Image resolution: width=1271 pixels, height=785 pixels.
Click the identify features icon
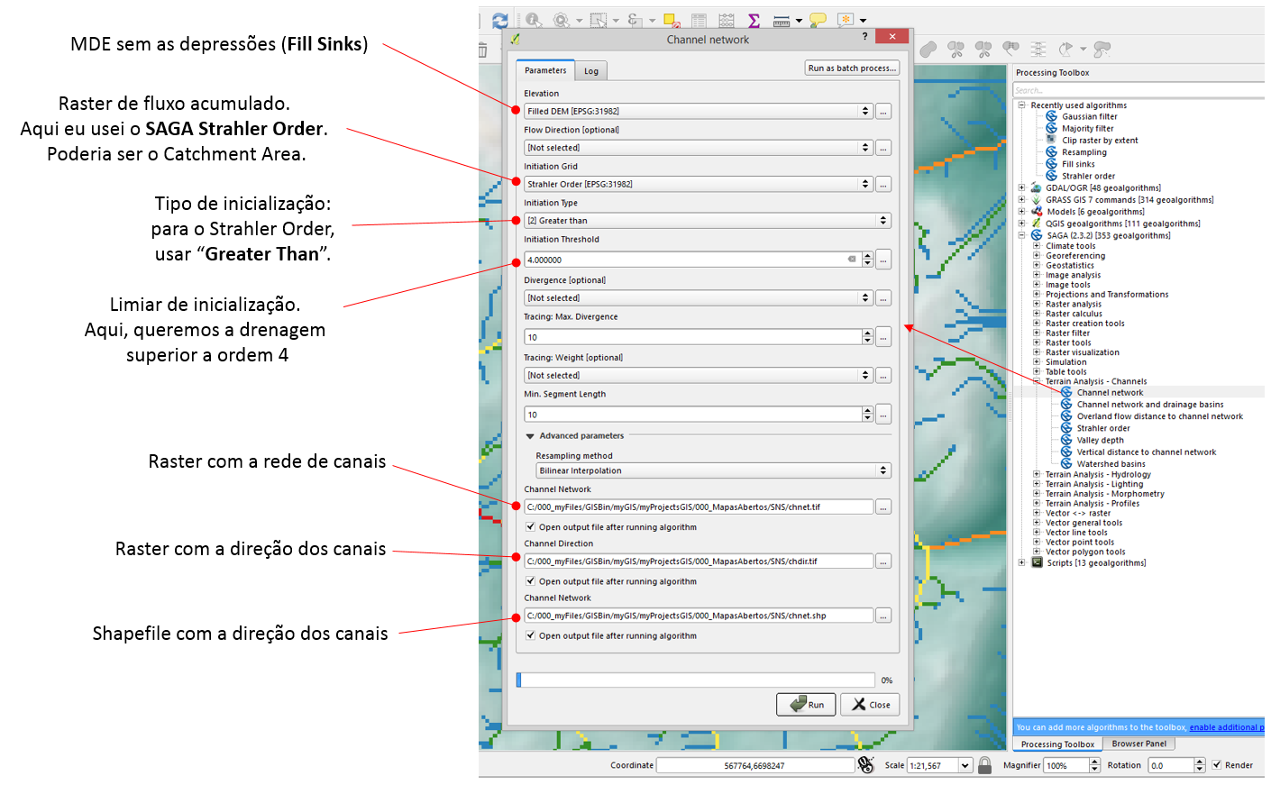pos(533,20)
